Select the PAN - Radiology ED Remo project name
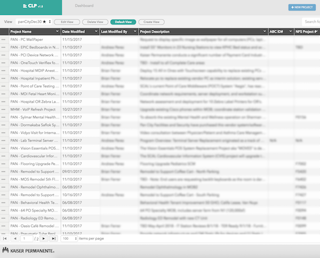This screenshot has width=320, height=258. [x=34, y=218]
